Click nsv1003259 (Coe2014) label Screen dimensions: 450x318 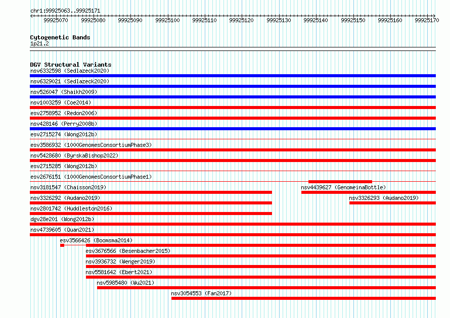pyautogui.click(x=61, y=102)
